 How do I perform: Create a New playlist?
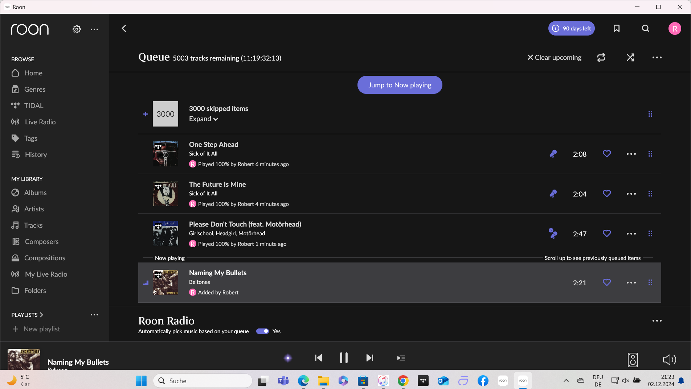(36, 329)
